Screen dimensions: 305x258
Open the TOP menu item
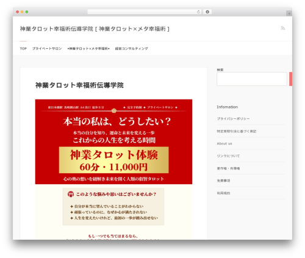coord(23,49)
